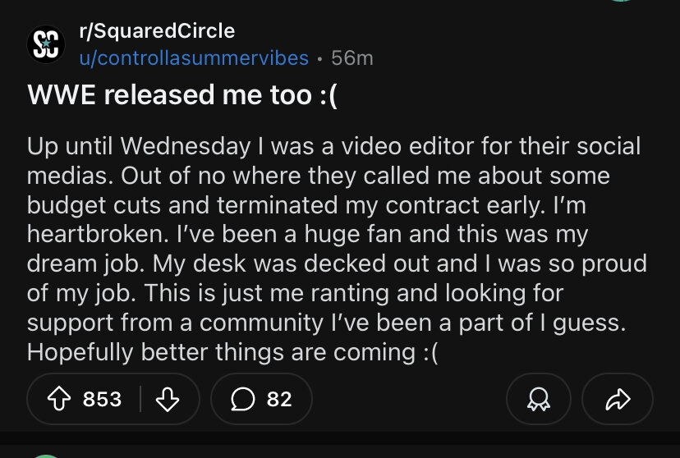Downvote the post with the down arrow
The height and width of the screenshot is (458, 680).
pos(167,399)
